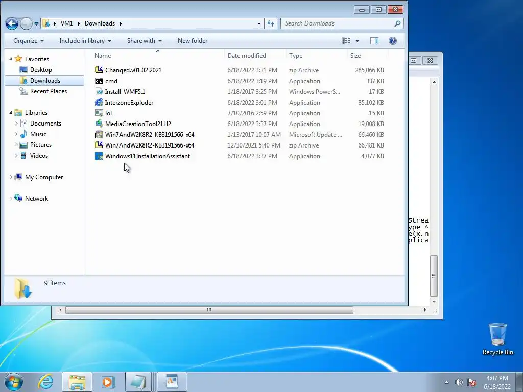Click the 285,066 KB size cell
The image size is (523, 392).
tap(370, 70)
